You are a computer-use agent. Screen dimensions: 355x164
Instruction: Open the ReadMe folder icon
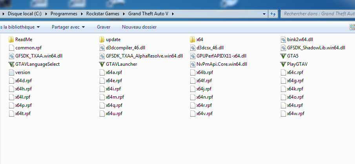11,40
